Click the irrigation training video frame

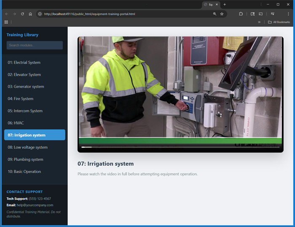pyautogui.click(x=180, y=94)
